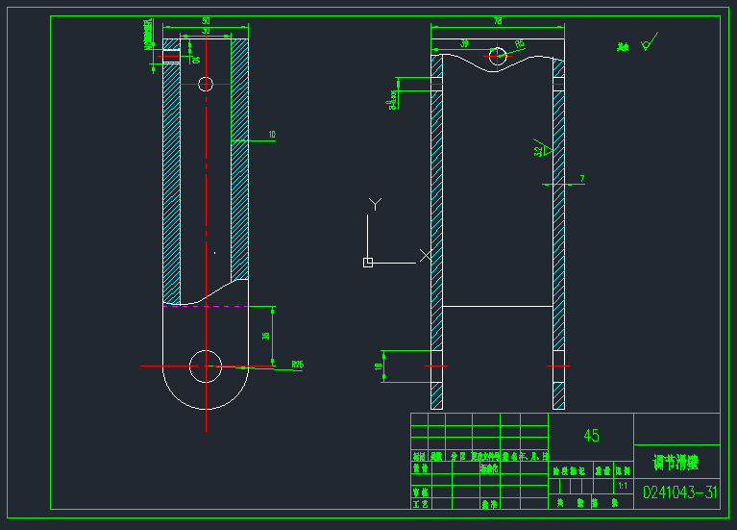Viewport: 737px width, 530px height.
Task: Select the 78 overall width dimension text
Action: [x=498, y=21]
